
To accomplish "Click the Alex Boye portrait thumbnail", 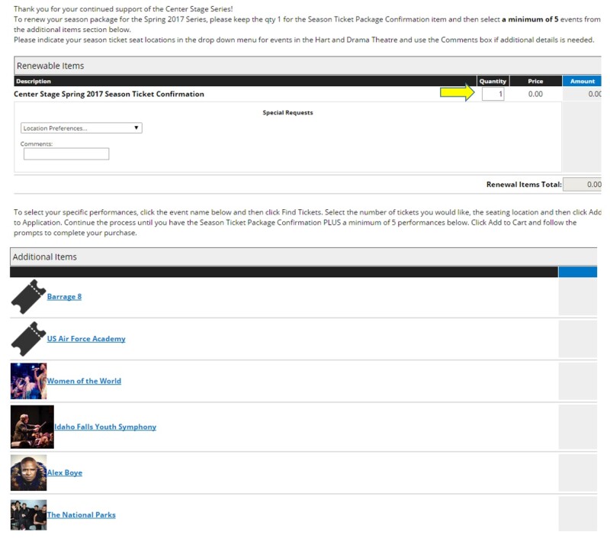I will [28, 472].
